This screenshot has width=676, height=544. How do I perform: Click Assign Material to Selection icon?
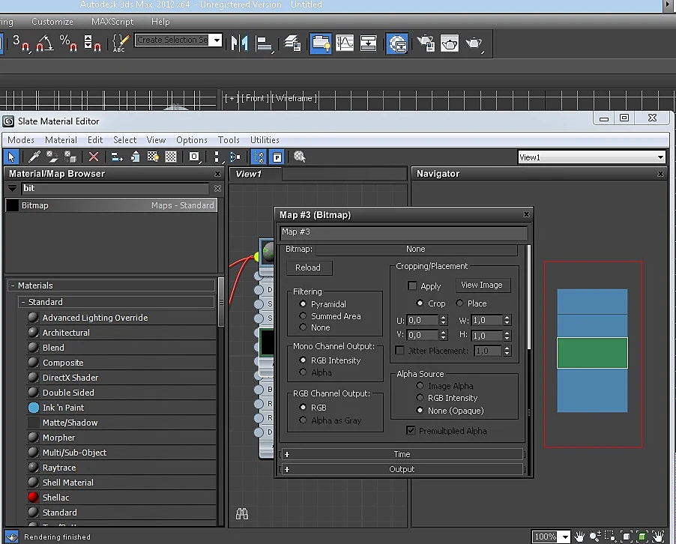coord(70,157)
